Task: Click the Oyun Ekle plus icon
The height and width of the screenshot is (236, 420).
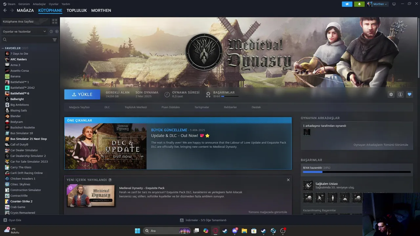Action: (5, 220)
